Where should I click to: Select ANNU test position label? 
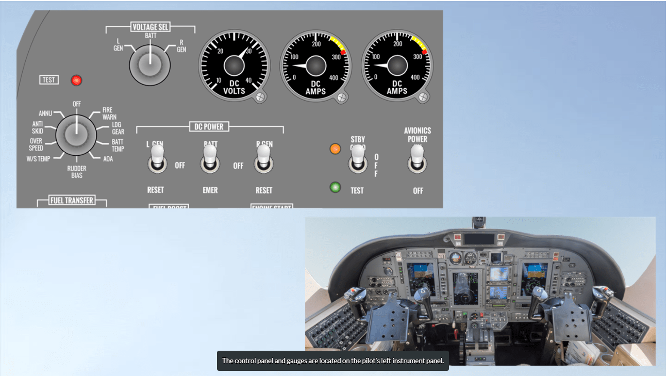click(45, 113)
